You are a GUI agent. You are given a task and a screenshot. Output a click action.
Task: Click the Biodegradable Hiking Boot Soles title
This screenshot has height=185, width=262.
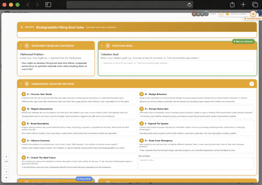coord(60,27)
